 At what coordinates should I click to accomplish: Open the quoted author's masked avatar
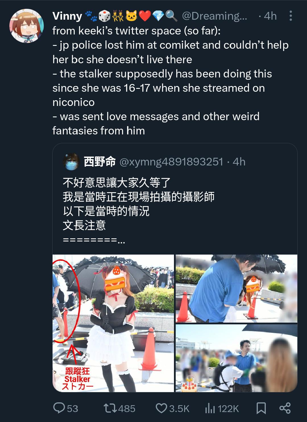(x=71, y=161)
